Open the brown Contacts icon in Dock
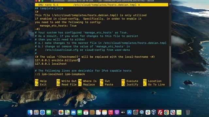Image resolution: width=209 pixels, height=117 pixels. tap(92, 112)
